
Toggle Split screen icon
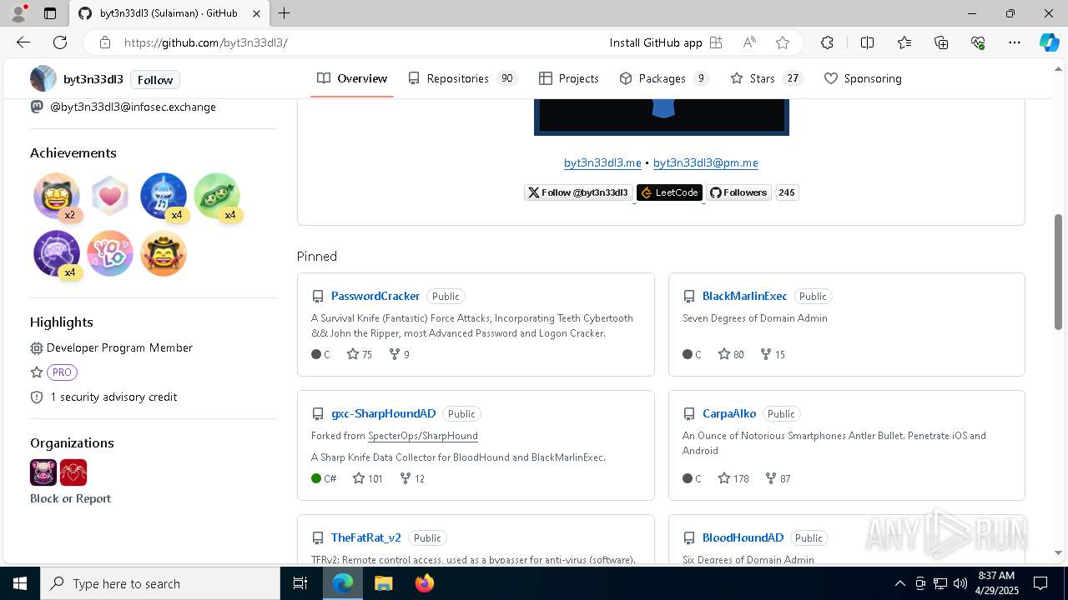(x=867, y=42)
